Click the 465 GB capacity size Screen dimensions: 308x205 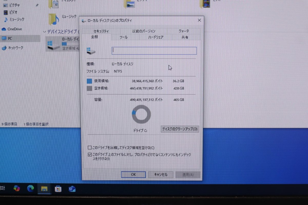pos(179,100)
